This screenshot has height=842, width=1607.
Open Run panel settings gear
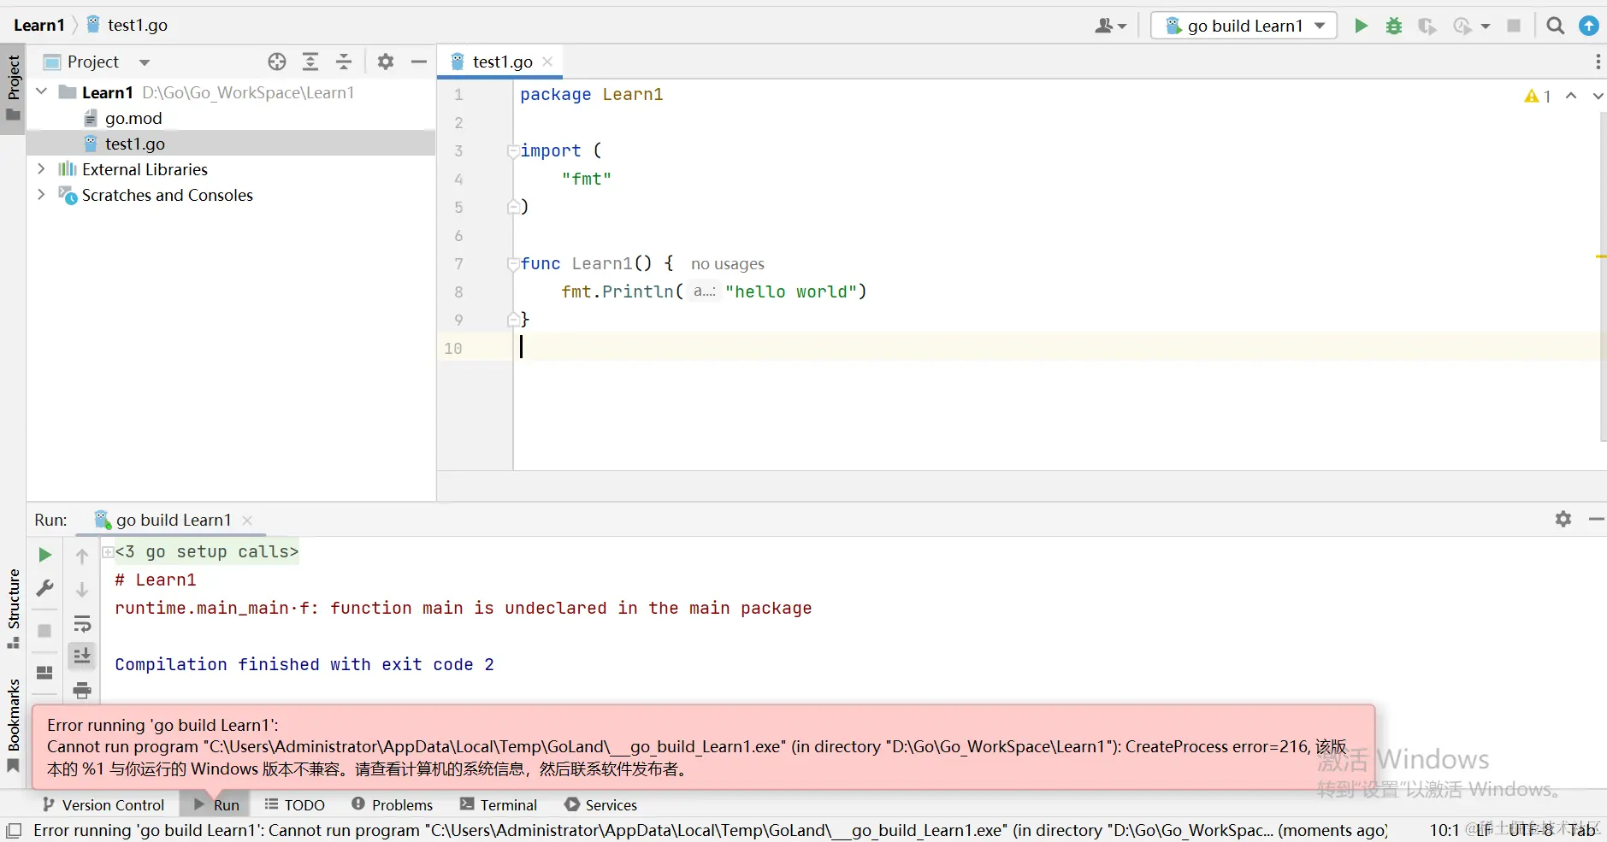(x=1563, y=519)
